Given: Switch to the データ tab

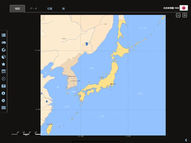Looking at the screenshot, I should click(x=34, y=9).
